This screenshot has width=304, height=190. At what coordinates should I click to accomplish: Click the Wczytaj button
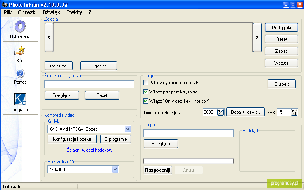(x=282, y=63)
